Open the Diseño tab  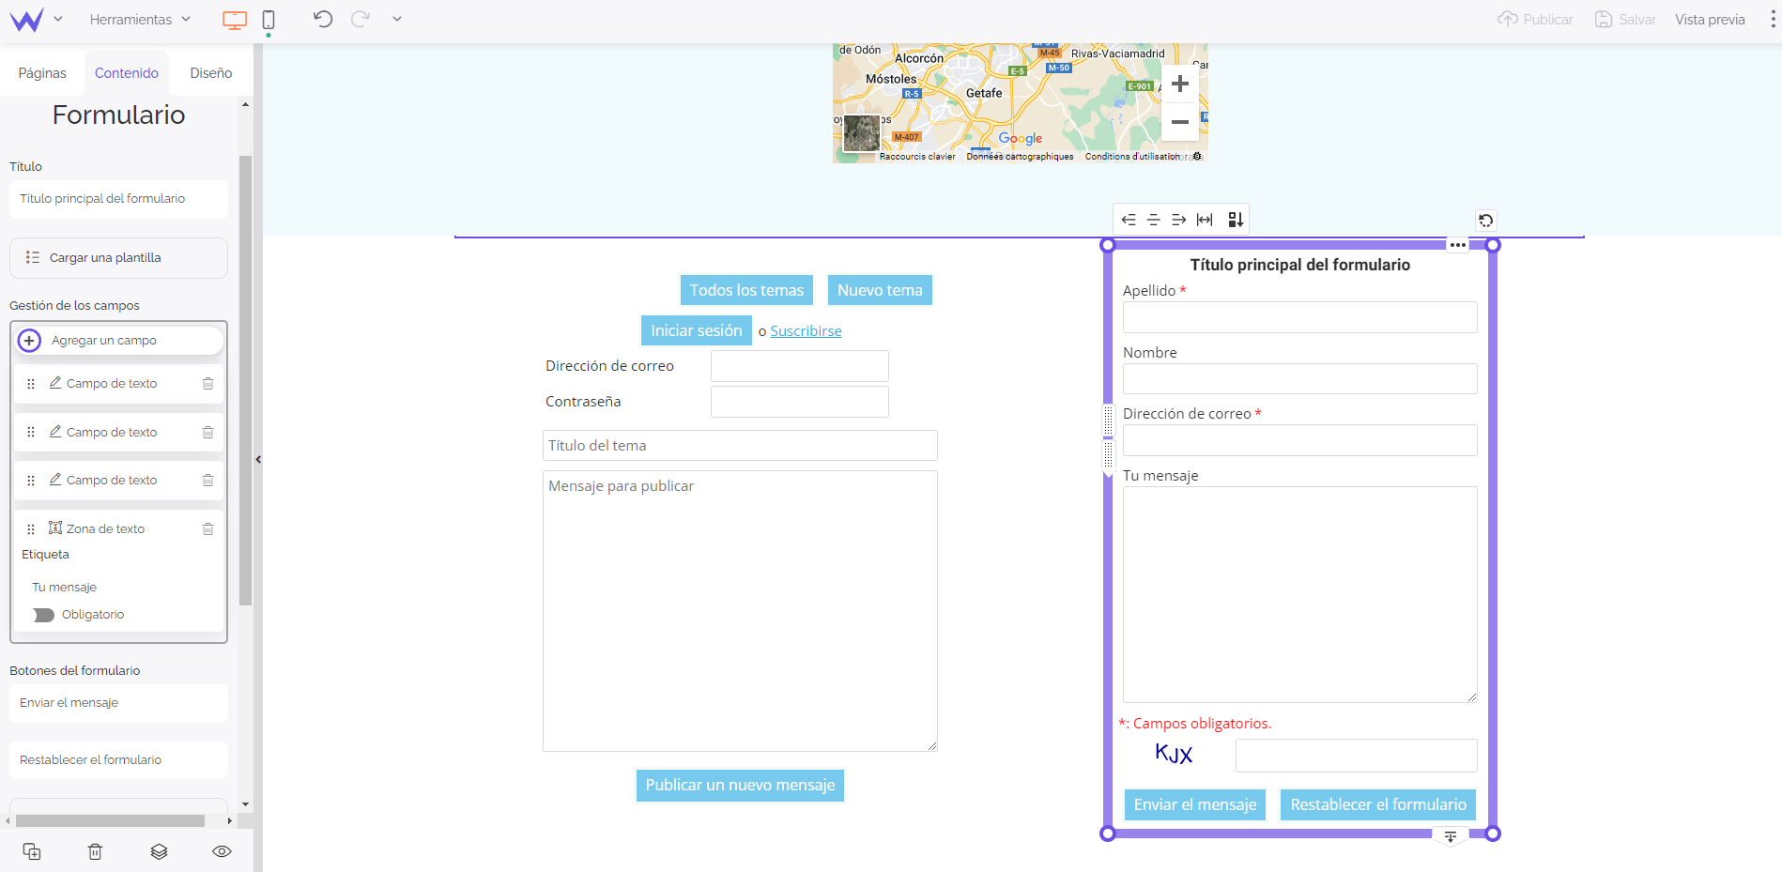(210, 73)
